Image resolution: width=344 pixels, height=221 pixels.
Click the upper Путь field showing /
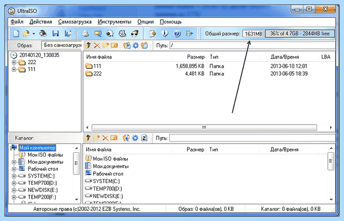pos(252,45)
